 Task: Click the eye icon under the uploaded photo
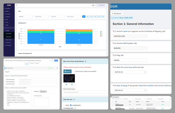(66, 84)
